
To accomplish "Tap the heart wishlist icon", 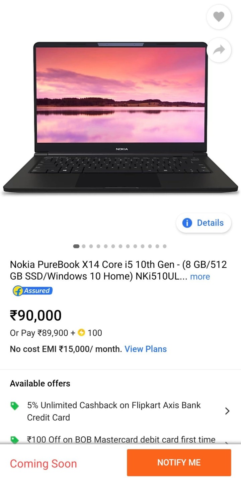I will [x=219, y=17].
